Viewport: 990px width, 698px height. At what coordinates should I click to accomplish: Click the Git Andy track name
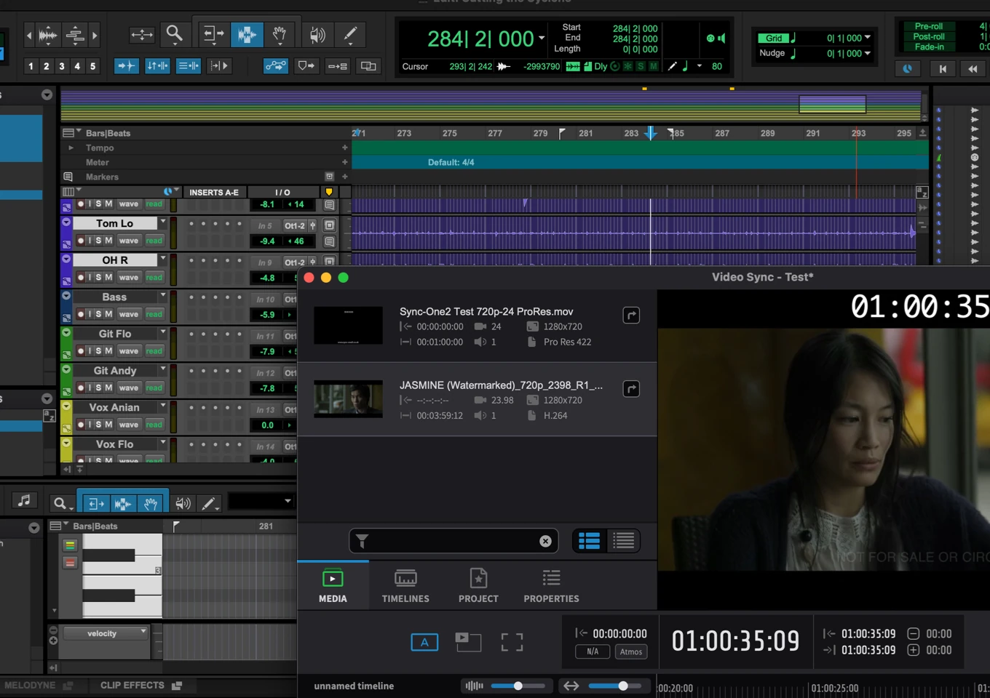pyautogui.click(x=115, y=370)
